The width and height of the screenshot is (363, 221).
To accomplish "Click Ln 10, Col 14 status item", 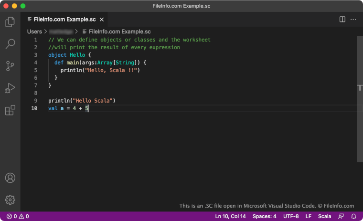I will pyautogui.click(x=231, y=216).
